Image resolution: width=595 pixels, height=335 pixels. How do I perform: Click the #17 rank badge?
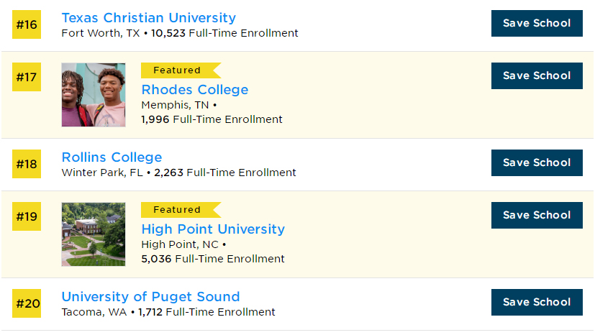point(27,77)
